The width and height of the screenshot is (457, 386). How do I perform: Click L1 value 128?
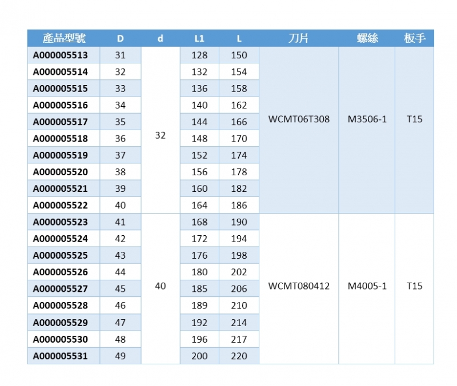point(199,55)
